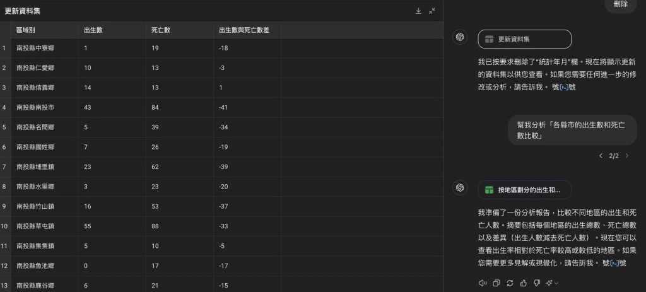Regenerate the response
Viewport: 646px width, 292px height.
[x=510, y=283]
